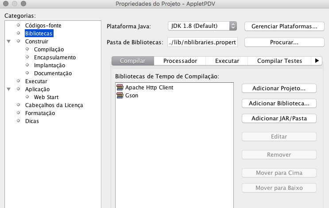
Task: Open the Plataforma Java dropdown
Action: (x=202, y=26)
